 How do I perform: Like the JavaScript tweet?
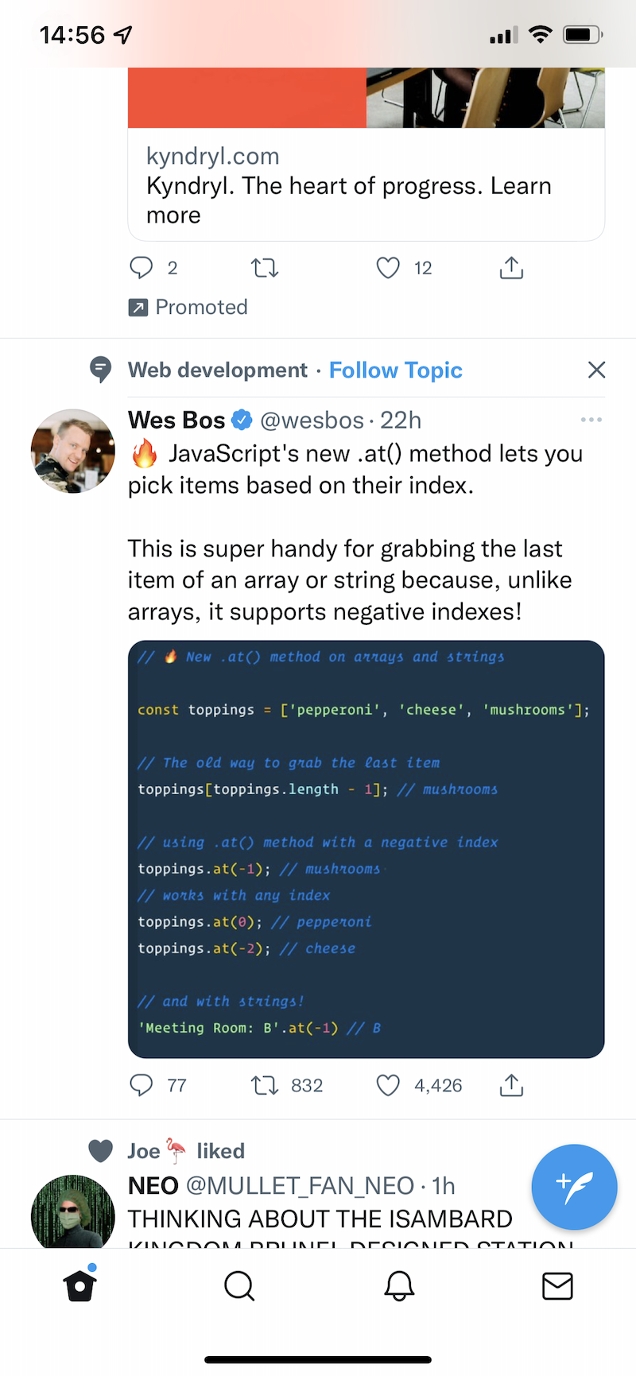pyautogui.click(x=387, y=1084)
